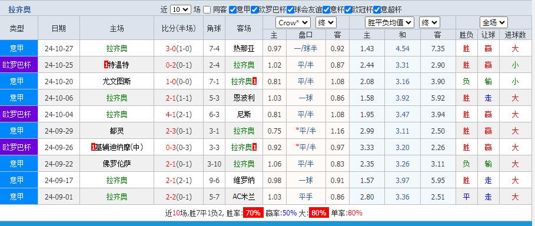The width and height of the screenshot is (535, 226).
Task: Click the away team 维罗纳
Action: [x=244, y=180]
